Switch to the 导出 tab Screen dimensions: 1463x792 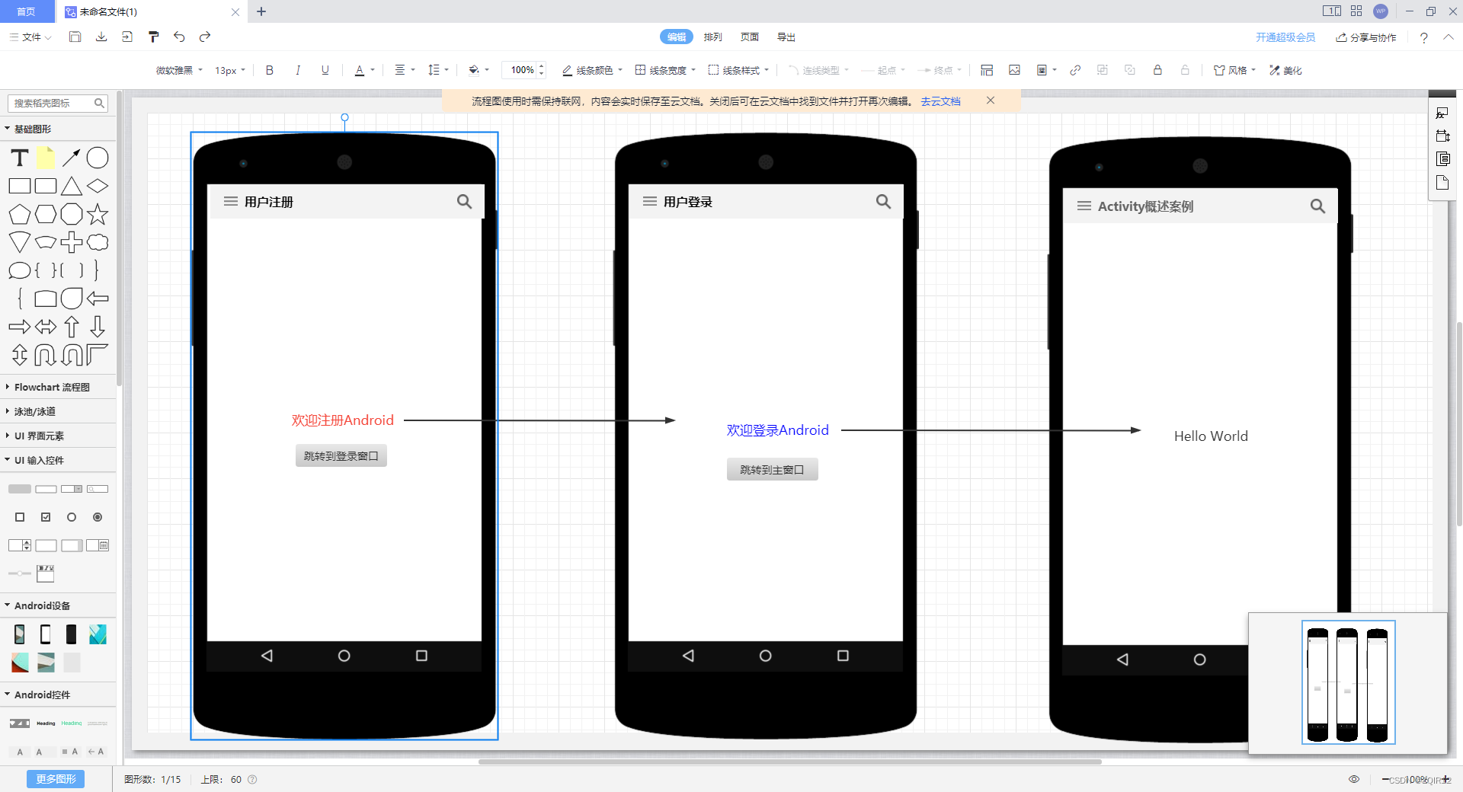pos(786,37)
